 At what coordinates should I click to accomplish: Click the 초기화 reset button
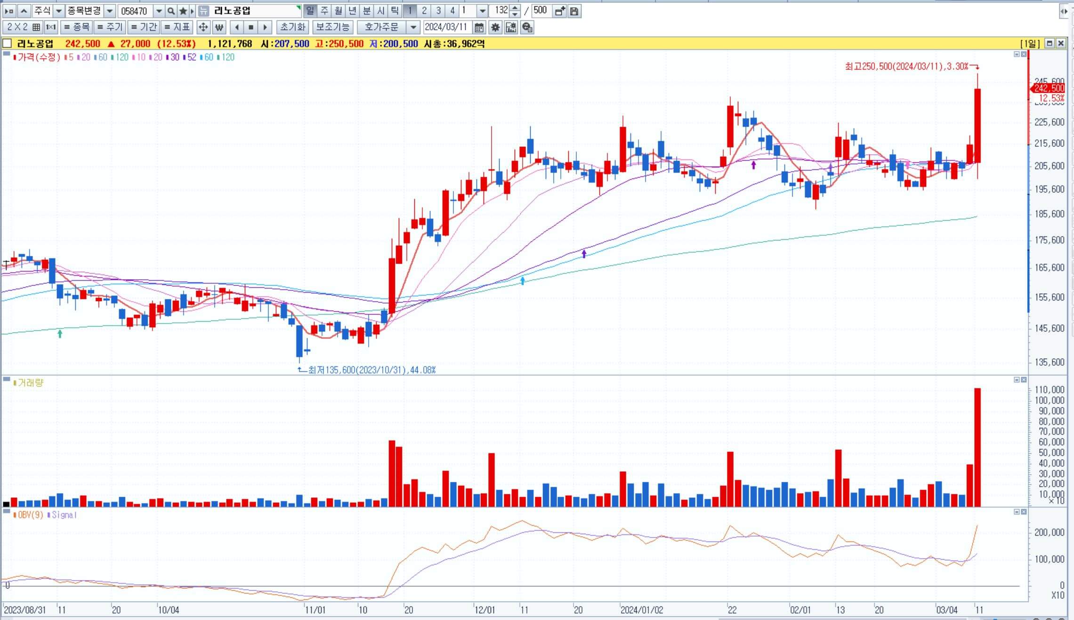click(x=292, y=27)
